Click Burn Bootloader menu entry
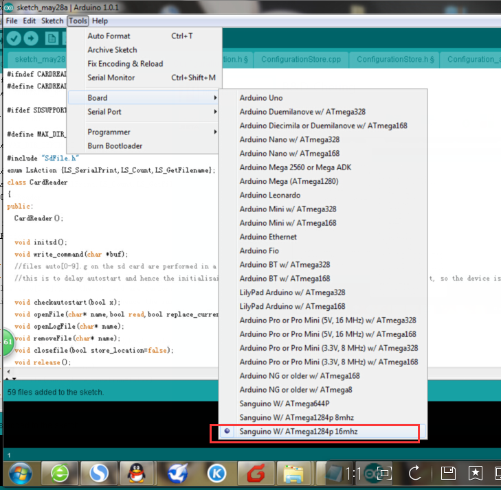The width and height of the screenshot is (501, 490). (x=115, y=145)
